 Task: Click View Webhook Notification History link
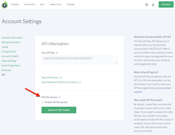[x=60, y=82]
